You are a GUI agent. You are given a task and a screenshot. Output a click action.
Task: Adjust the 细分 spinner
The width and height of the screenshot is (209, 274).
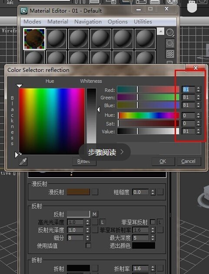pyautogui.click(x=87, y=238)
